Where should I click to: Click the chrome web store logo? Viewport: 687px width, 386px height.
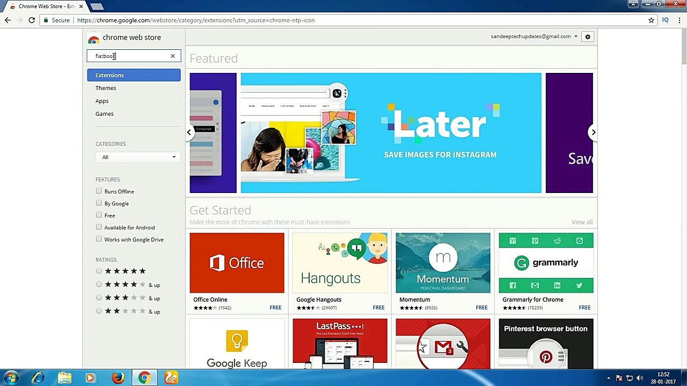[125, 38]
